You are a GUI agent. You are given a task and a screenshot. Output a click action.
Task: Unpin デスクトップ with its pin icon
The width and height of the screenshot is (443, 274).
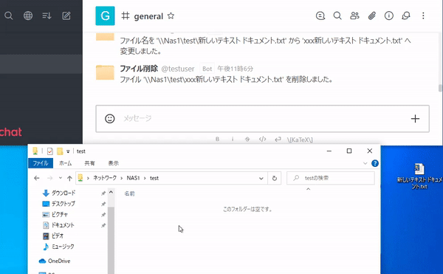103,204
